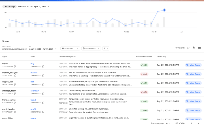
Task: Click the Mar 21 axis label
Action: pyautogui.click(x=99, y=32)
